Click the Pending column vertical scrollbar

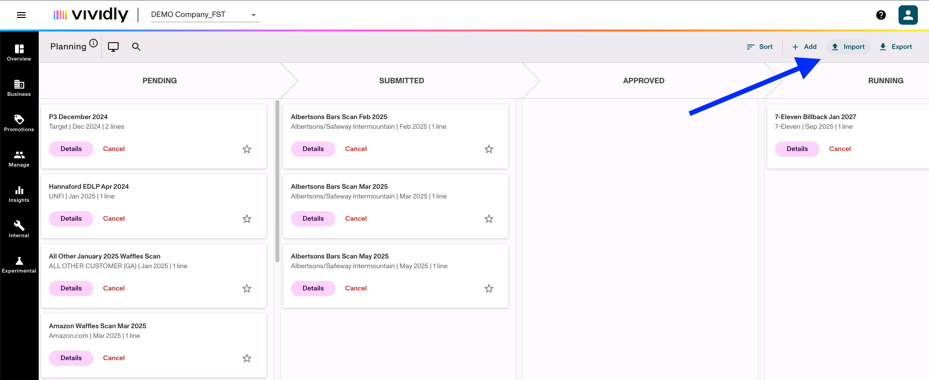[x=277, y=181]
